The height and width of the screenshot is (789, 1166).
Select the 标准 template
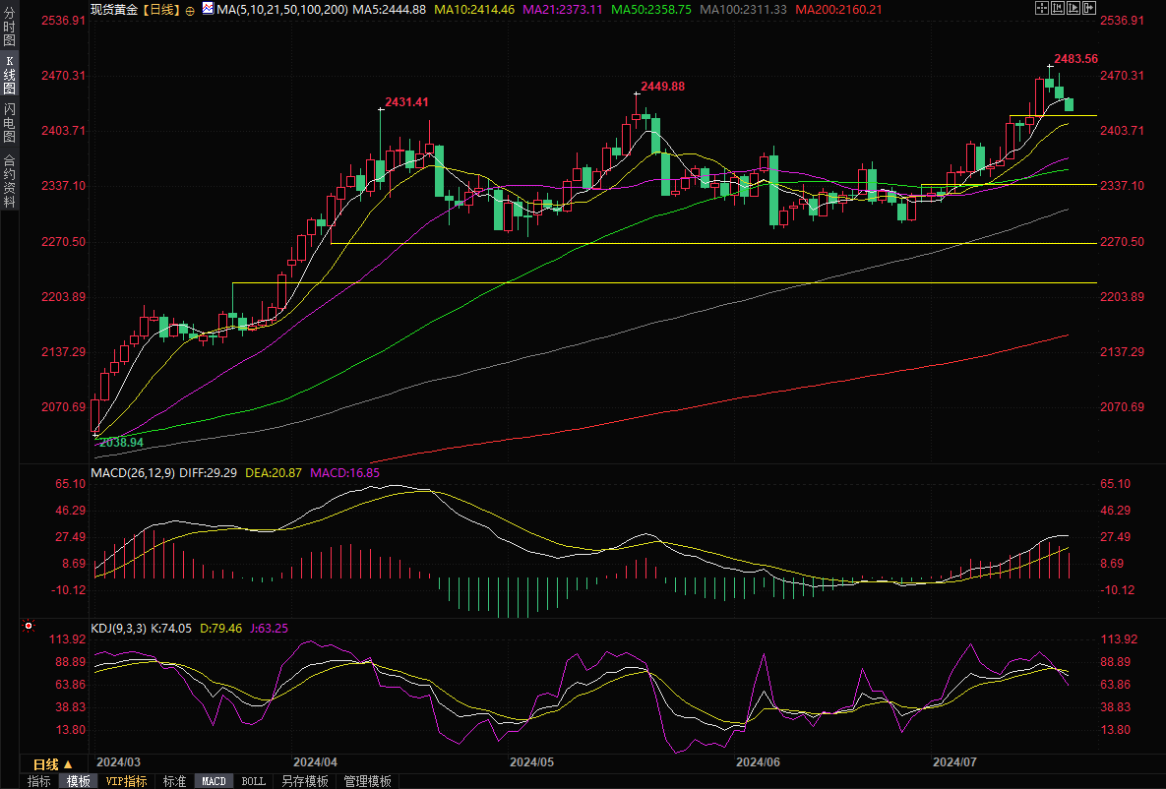pyautogui.click(x=174, y=781)
